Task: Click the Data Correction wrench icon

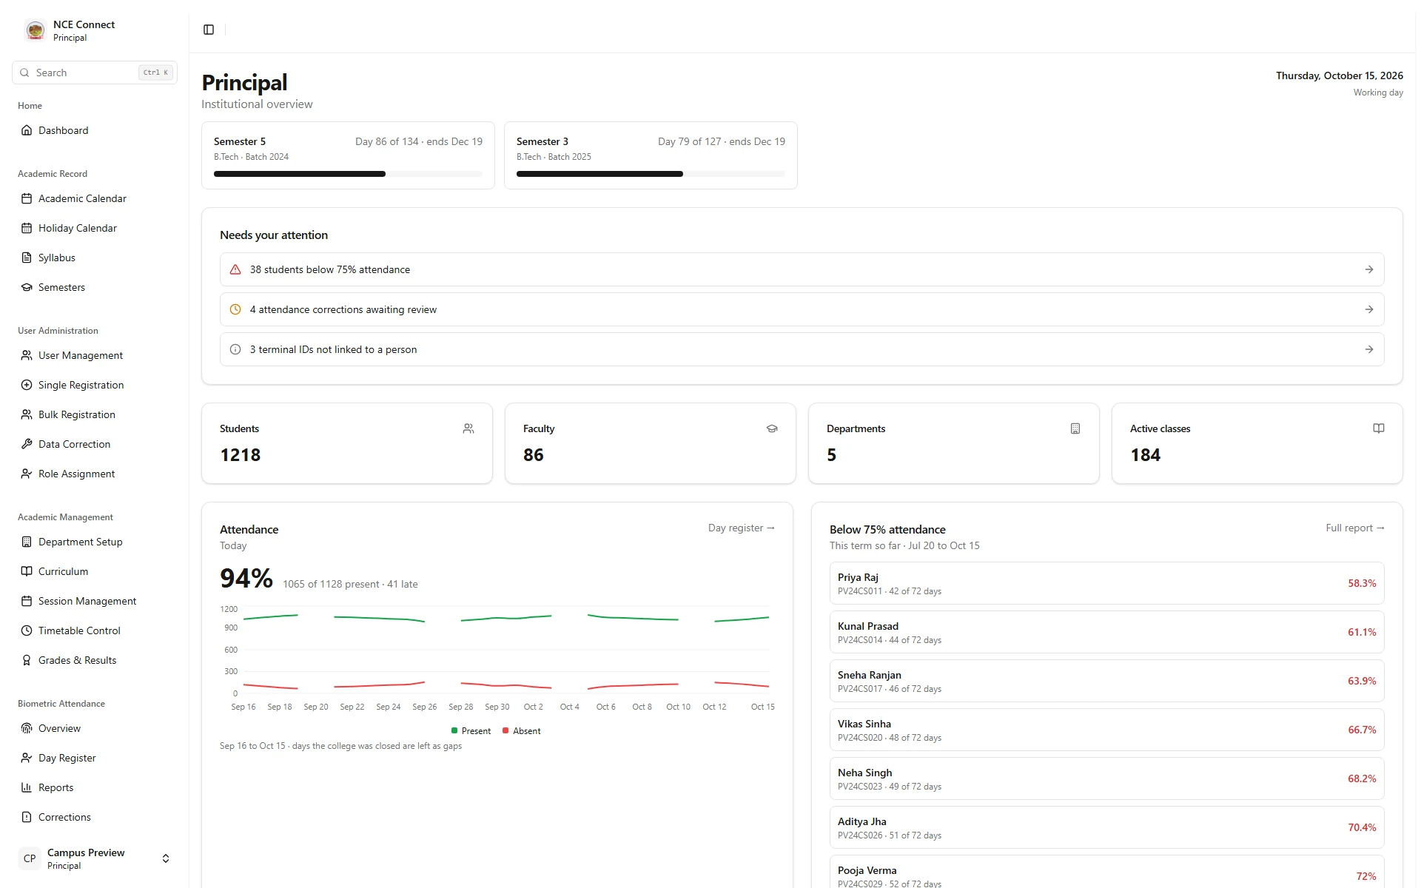Action: (27, 444)
